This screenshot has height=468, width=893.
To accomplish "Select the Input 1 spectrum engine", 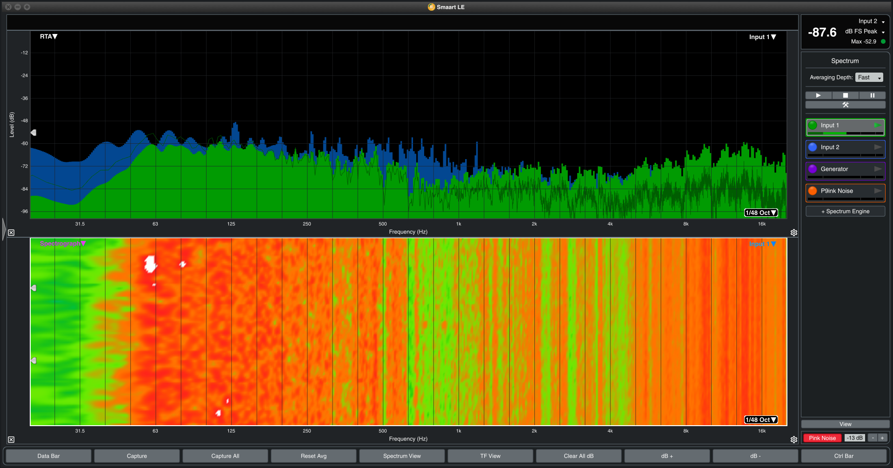I will pyautogui.click(x=845, y=127).
